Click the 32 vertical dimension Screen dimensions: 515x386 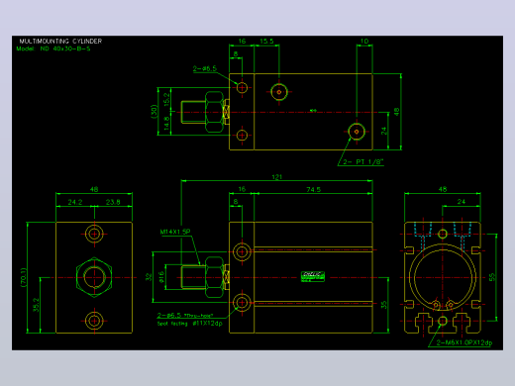click(x=149, y=277)
